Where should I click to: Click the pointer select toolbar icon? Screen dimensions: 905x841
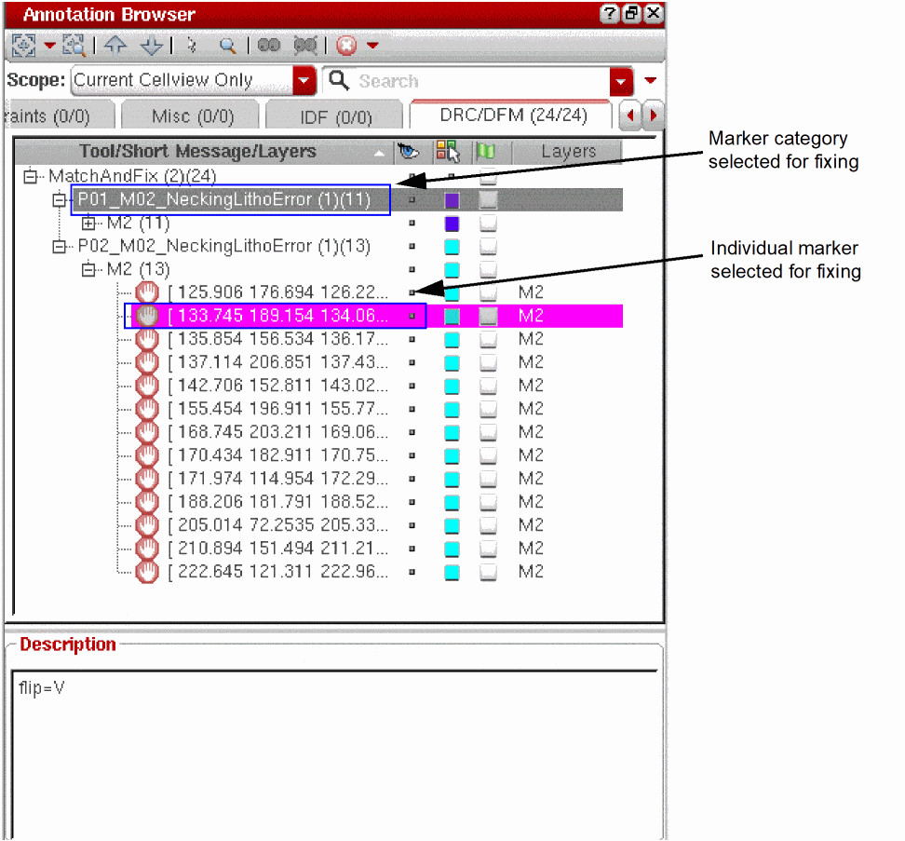pos(192,45)
